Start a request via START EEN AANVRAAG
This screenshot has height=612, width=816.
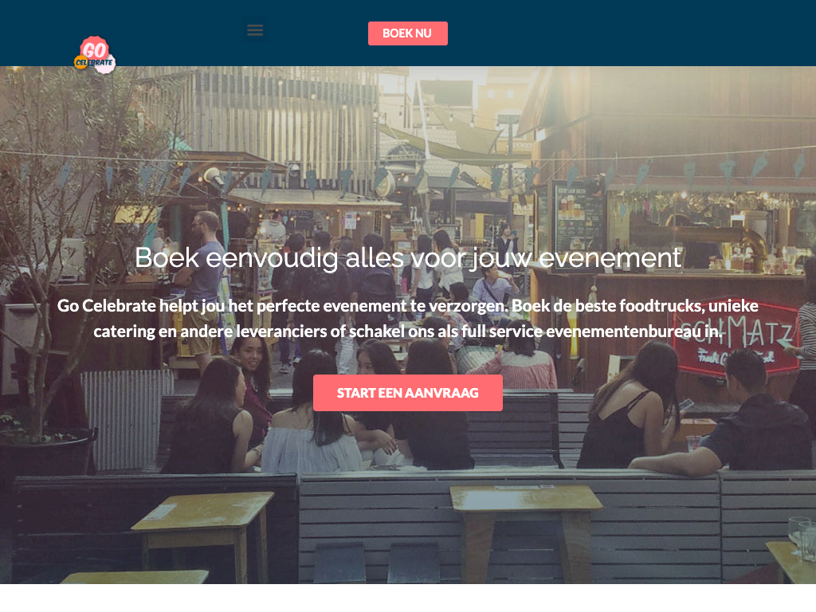click(x=407, y=393)
